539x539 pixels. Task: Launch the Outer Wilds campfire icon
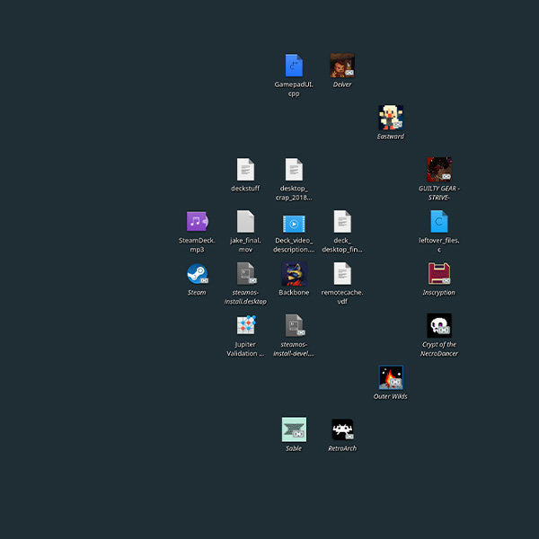pyautogui.click(x=391, y=377)
